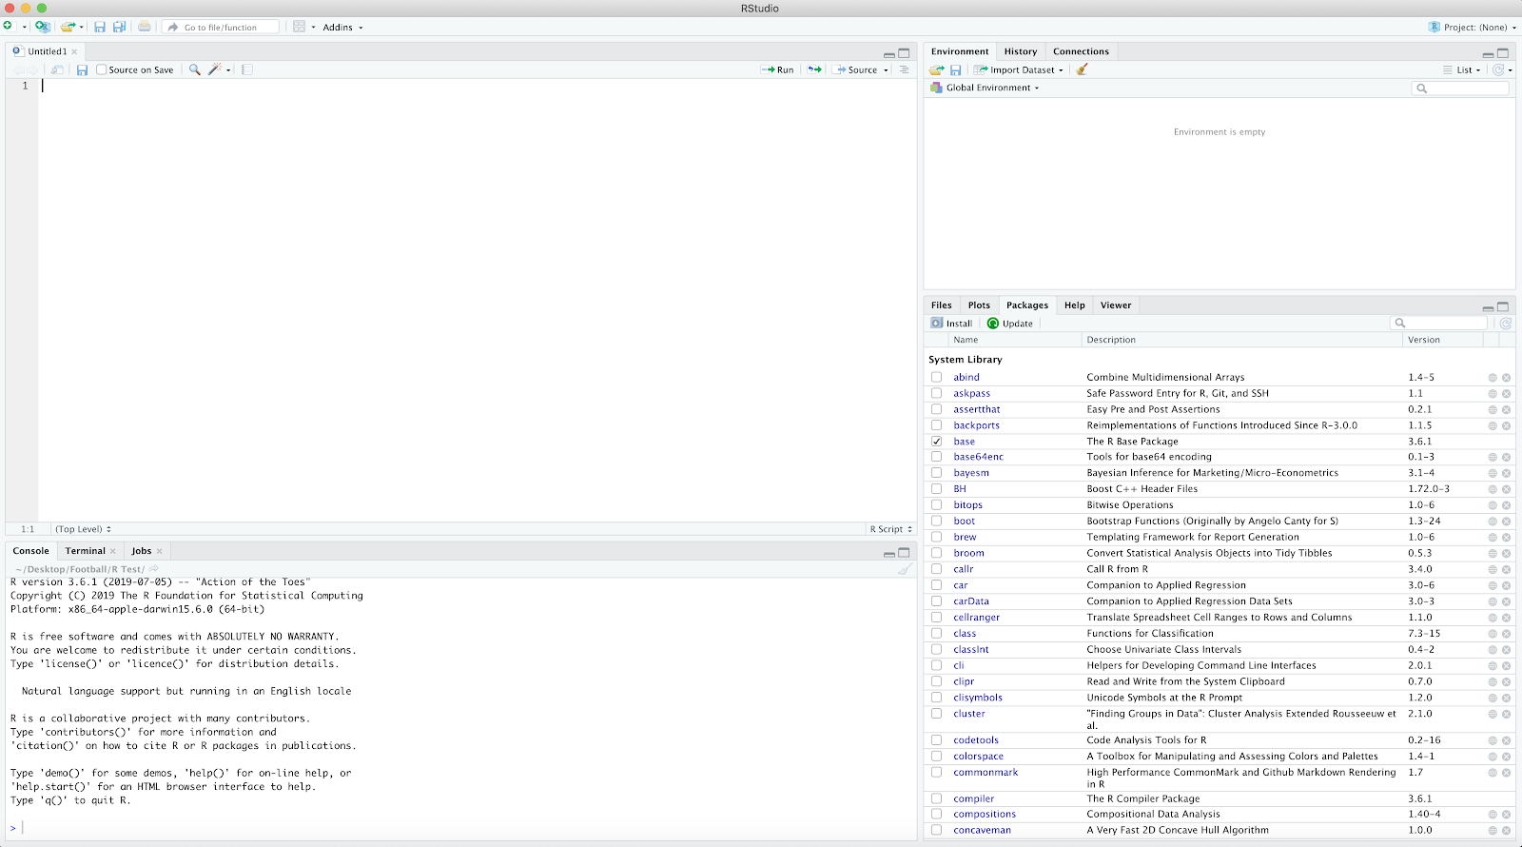Click the Show in new window icon
The height and width of the screenshot is (847, 1522).
(x=57, y=69)
